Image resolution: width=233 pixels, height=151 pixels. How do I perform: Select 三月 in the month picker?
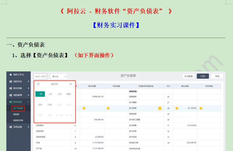59,94
